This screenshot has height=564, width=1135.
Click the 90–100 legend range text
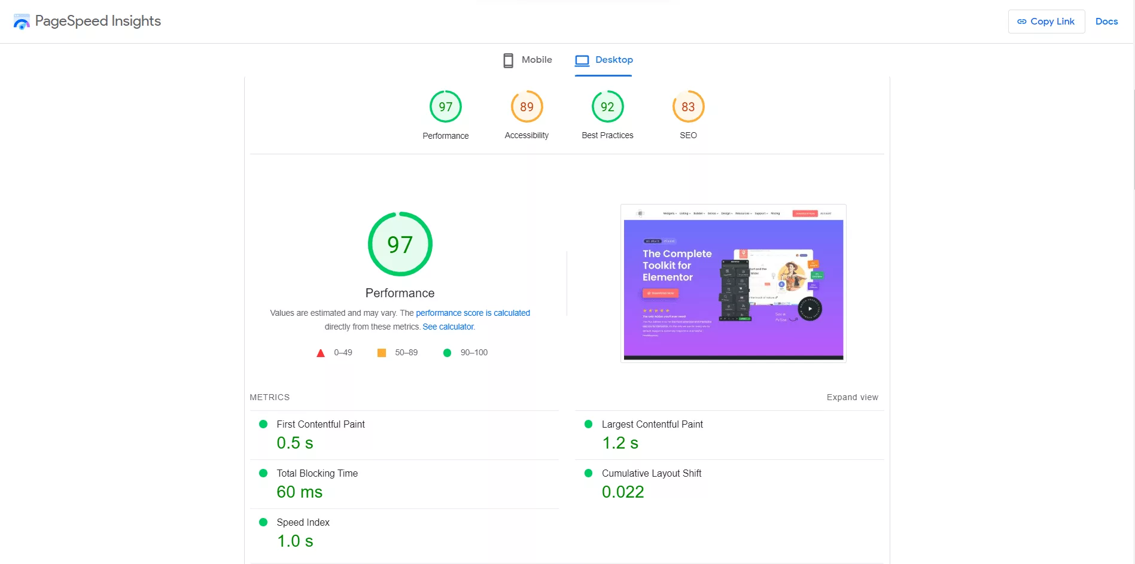click(474, 353)
